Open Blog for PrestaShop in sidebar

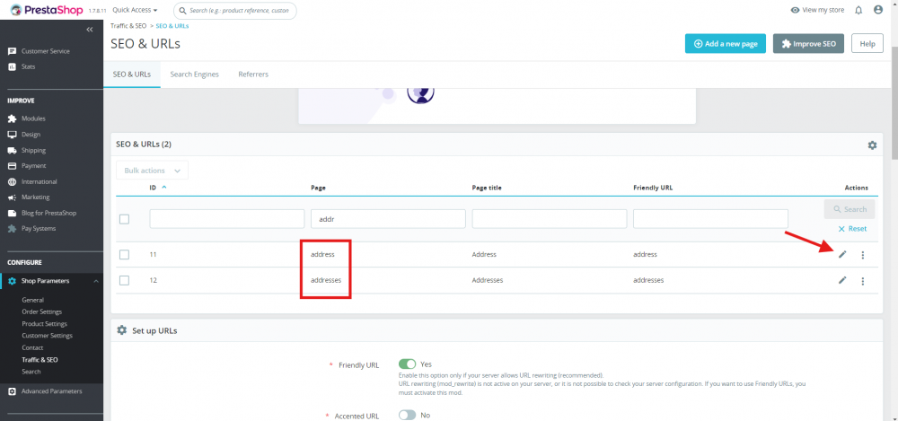[x=48, y=213]
